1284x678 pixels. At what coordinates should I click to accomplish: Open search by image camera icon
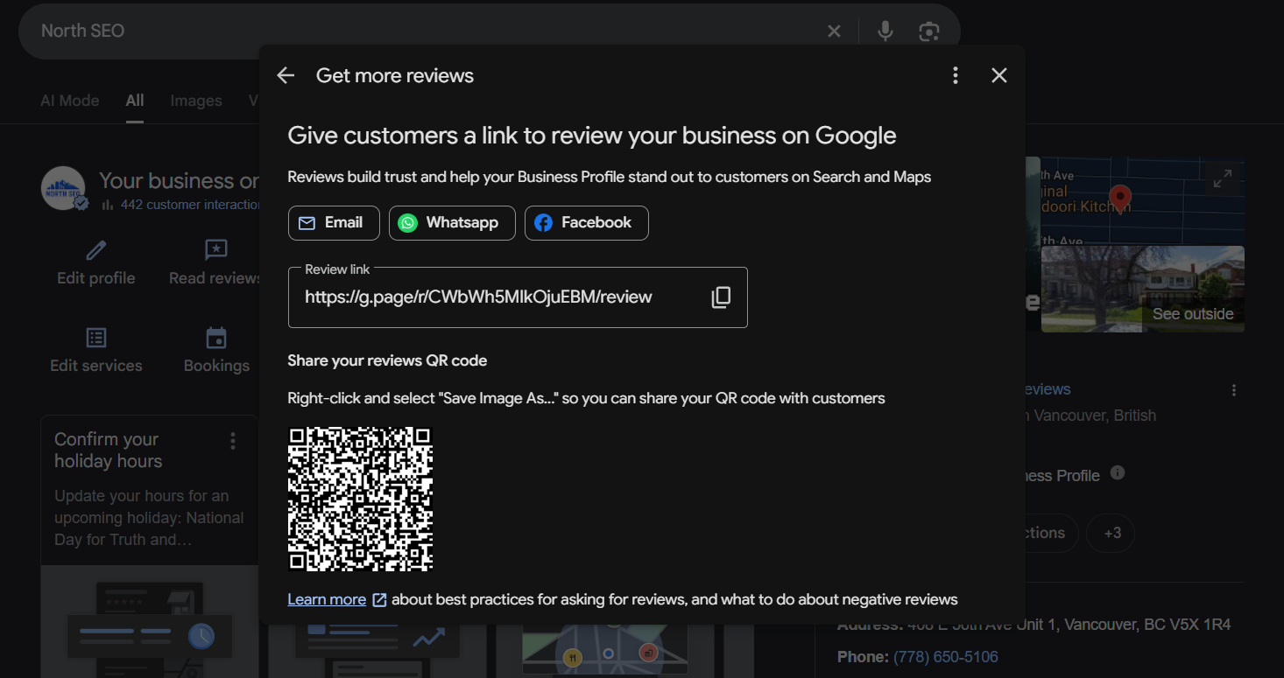pos(929,31)
